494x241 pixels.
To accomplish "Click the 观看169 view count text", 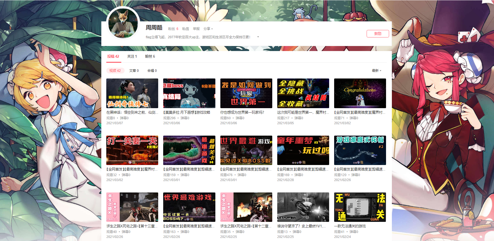I will (x=283, y=175).
